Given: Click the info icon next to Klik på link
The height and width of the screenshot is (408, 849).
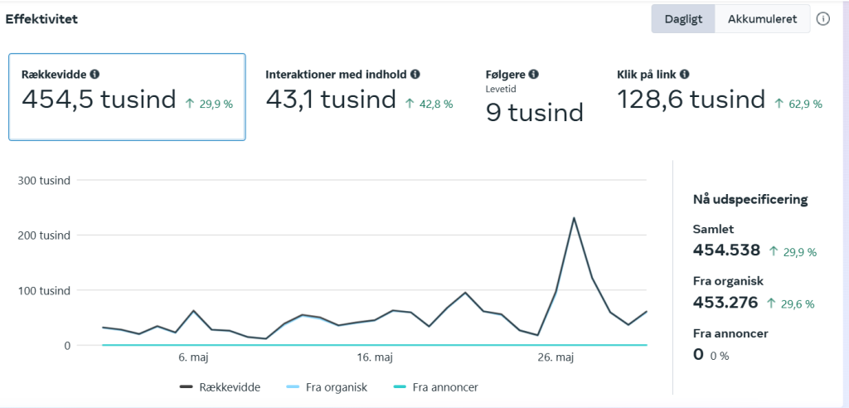Looking at the screenshot, I should click(x=684, y=75).
